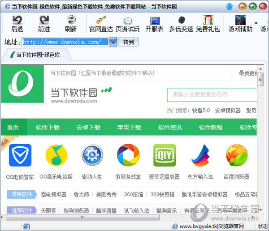Viewport: 269px width, 231px height.
Task: Open the 腾讯手游安卓模拟器 link
Action: click(204, 194)
